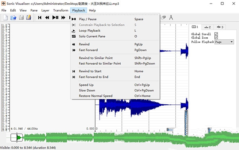Click the toolbar Play/Pause button
Screen dimensions: 239x150
[55, 17]
